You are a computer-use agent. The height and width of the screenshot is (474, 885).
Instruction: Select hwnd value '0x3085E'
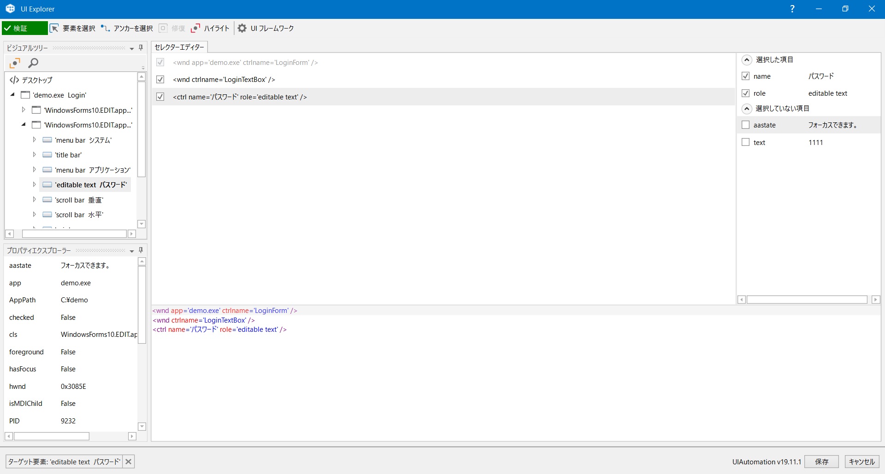click(x=73, y=387)
